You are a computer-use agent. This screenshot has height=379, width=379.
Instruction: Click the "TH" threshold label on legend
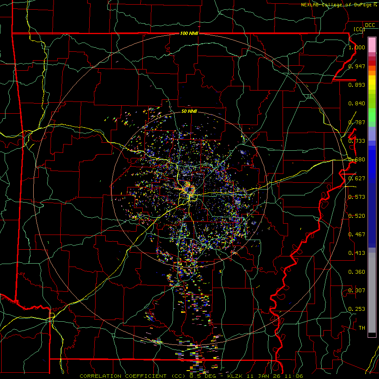point(362,328)
